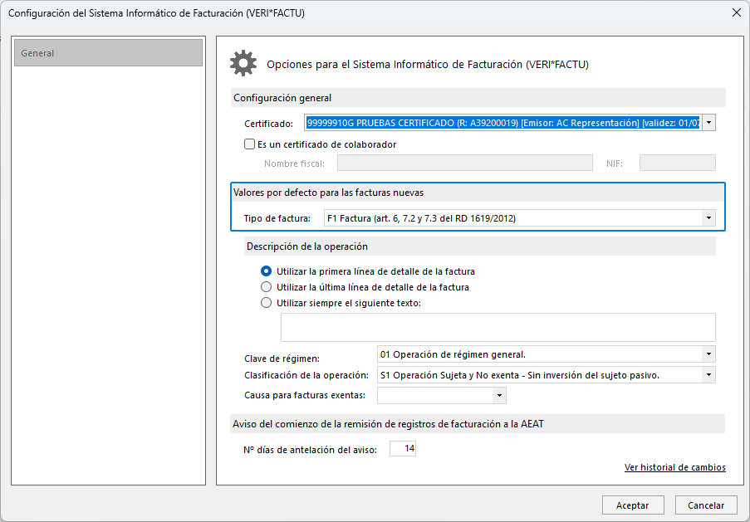Click the Cancelar button
750x522 pixels.
coord(706,505)
